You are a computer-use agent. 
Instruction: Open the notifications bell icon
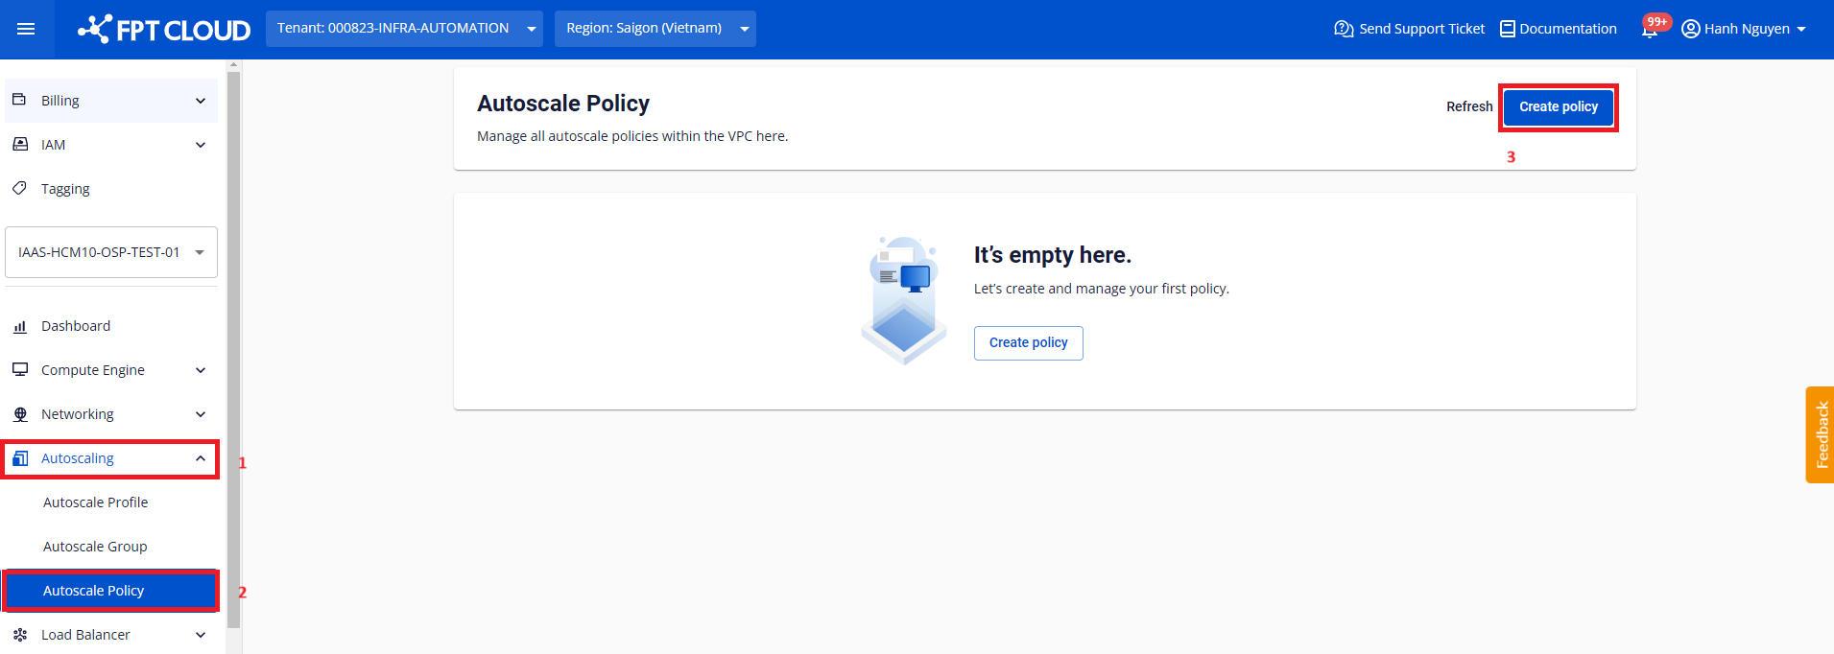[1649, 30]
